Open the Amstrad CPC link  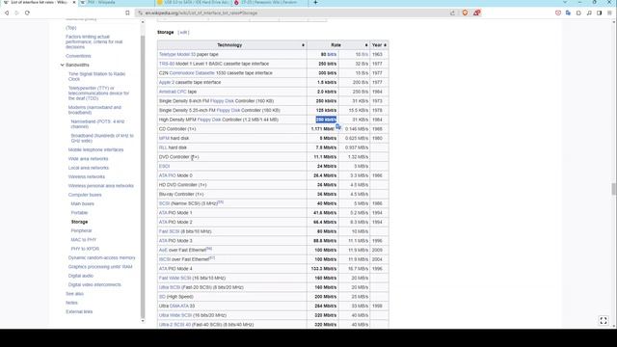pyautogui.click(x=173, y=92)
